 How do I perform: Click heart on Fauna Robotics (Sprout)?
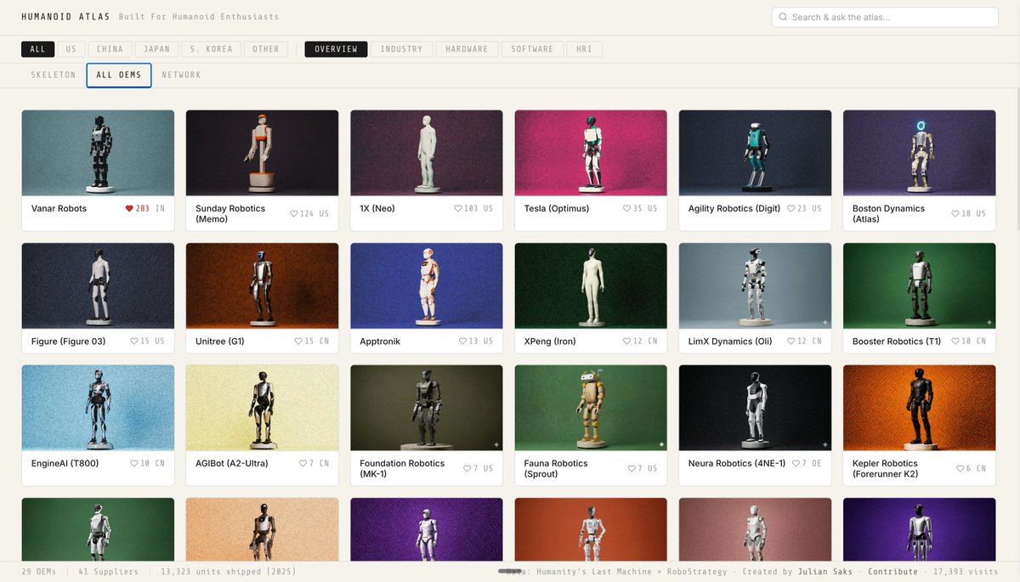pos(632,468)
